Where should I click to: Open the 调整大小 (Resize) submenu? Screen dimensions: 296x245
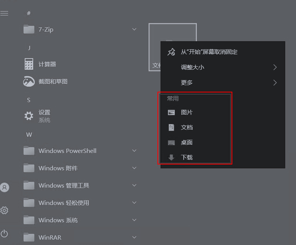coord(223,67)
